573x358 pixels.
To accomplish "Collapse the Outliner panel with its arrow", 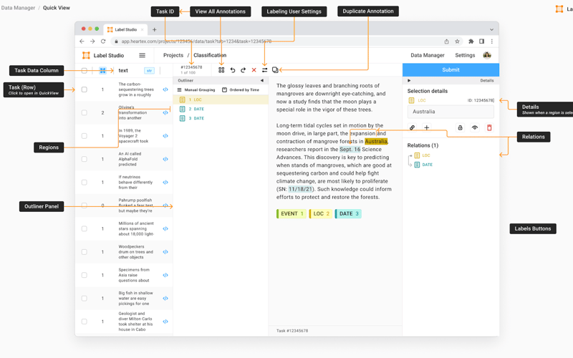I will point(261,80).
